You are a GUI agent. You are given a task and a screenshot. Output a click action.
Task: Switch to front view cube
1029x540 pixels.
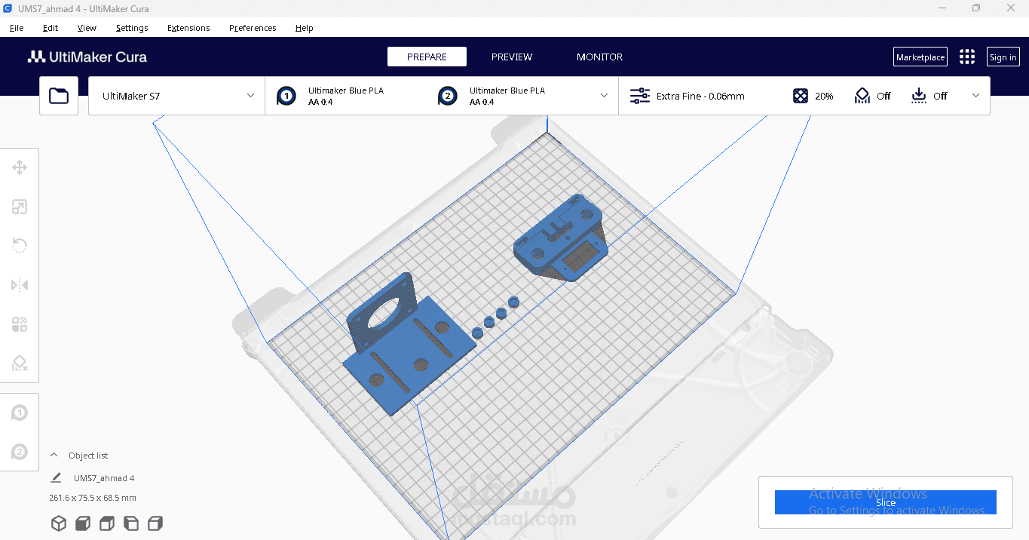pos(83,523)
